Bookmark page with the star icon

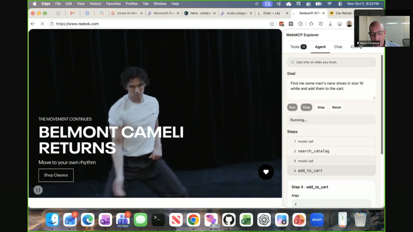tap(272, 24)
